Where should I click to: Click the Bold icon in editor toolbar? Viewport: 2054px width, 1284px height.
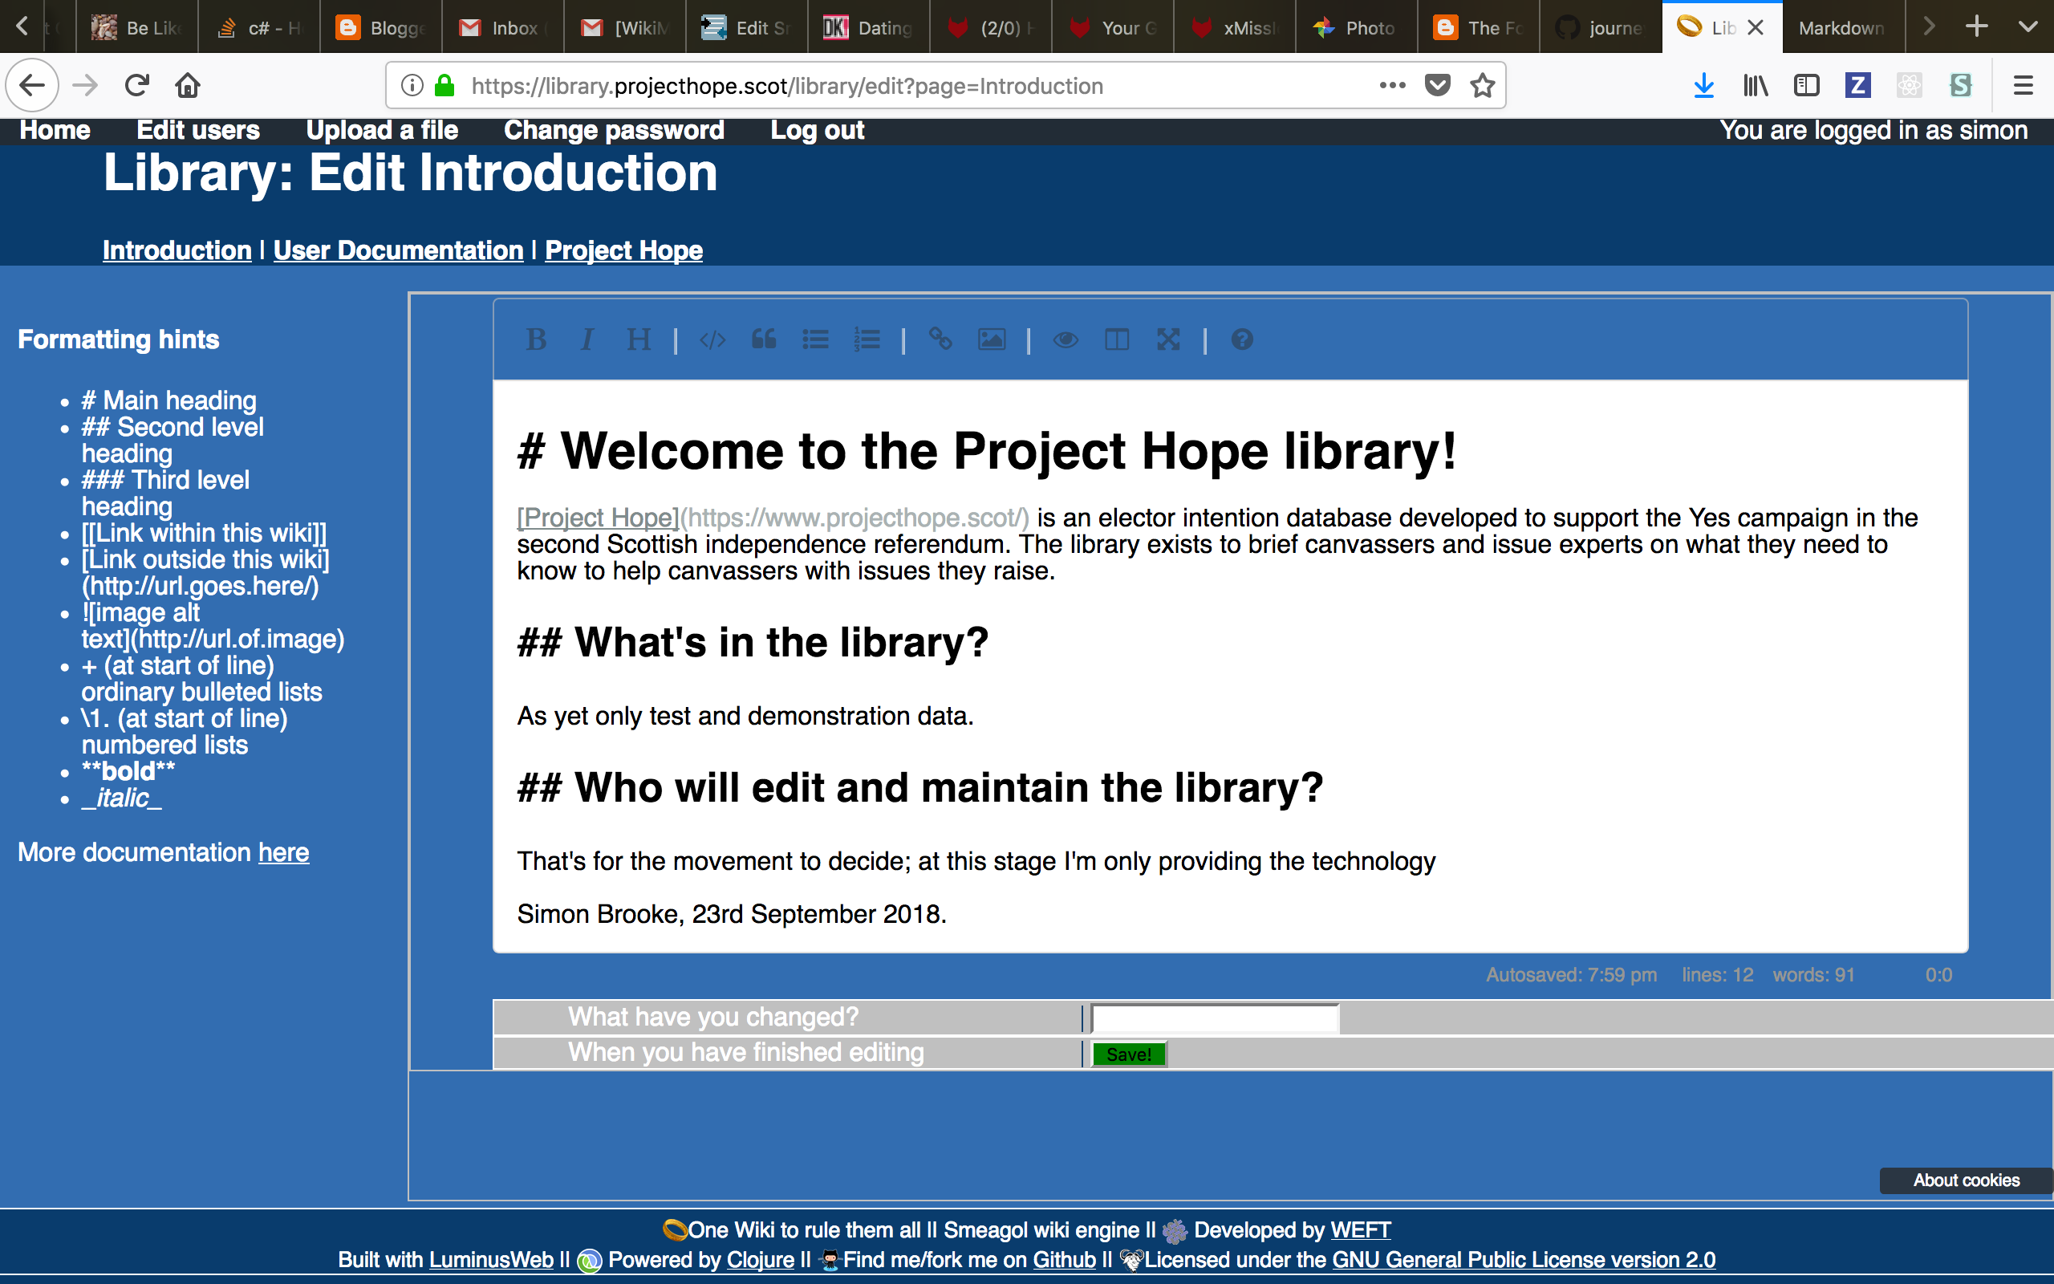click(x=536, y=339)
